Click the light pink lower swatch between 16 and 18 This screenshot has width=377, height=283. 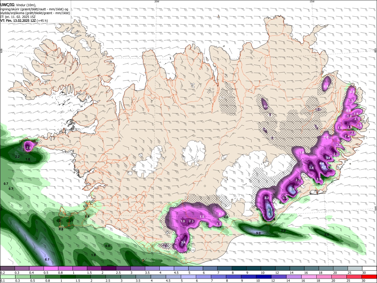[x=309, y=277]
